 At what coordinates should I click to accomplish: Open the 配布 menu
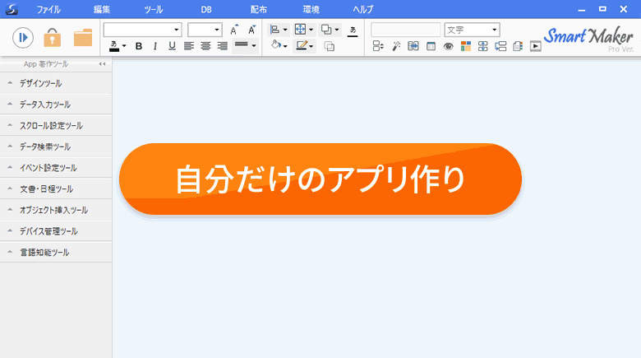(x=258, y=9)
